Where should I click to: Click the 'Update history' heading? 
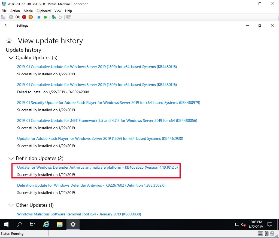pyautogui.click(x=23, y=50)
